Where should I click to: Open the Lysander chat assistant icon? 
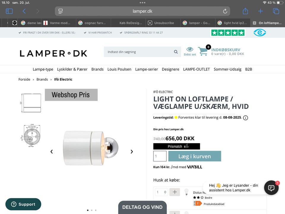point(271,188)
